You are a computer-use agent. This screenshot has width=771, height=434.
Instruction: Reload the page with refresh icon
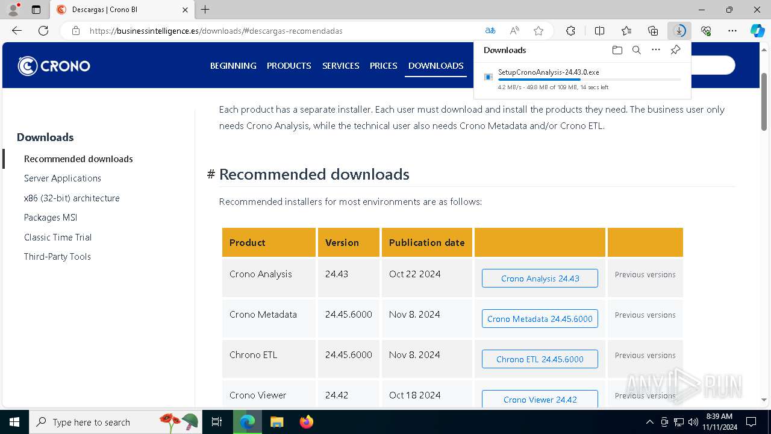43,31
